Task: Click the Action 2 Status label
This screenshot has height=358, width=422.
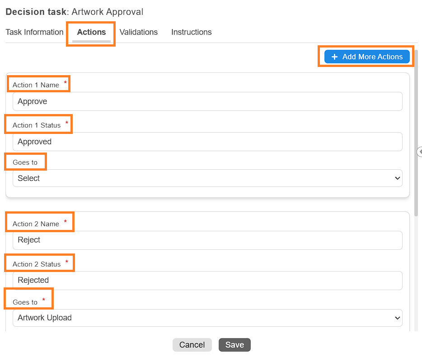Action: click(37, 264)
